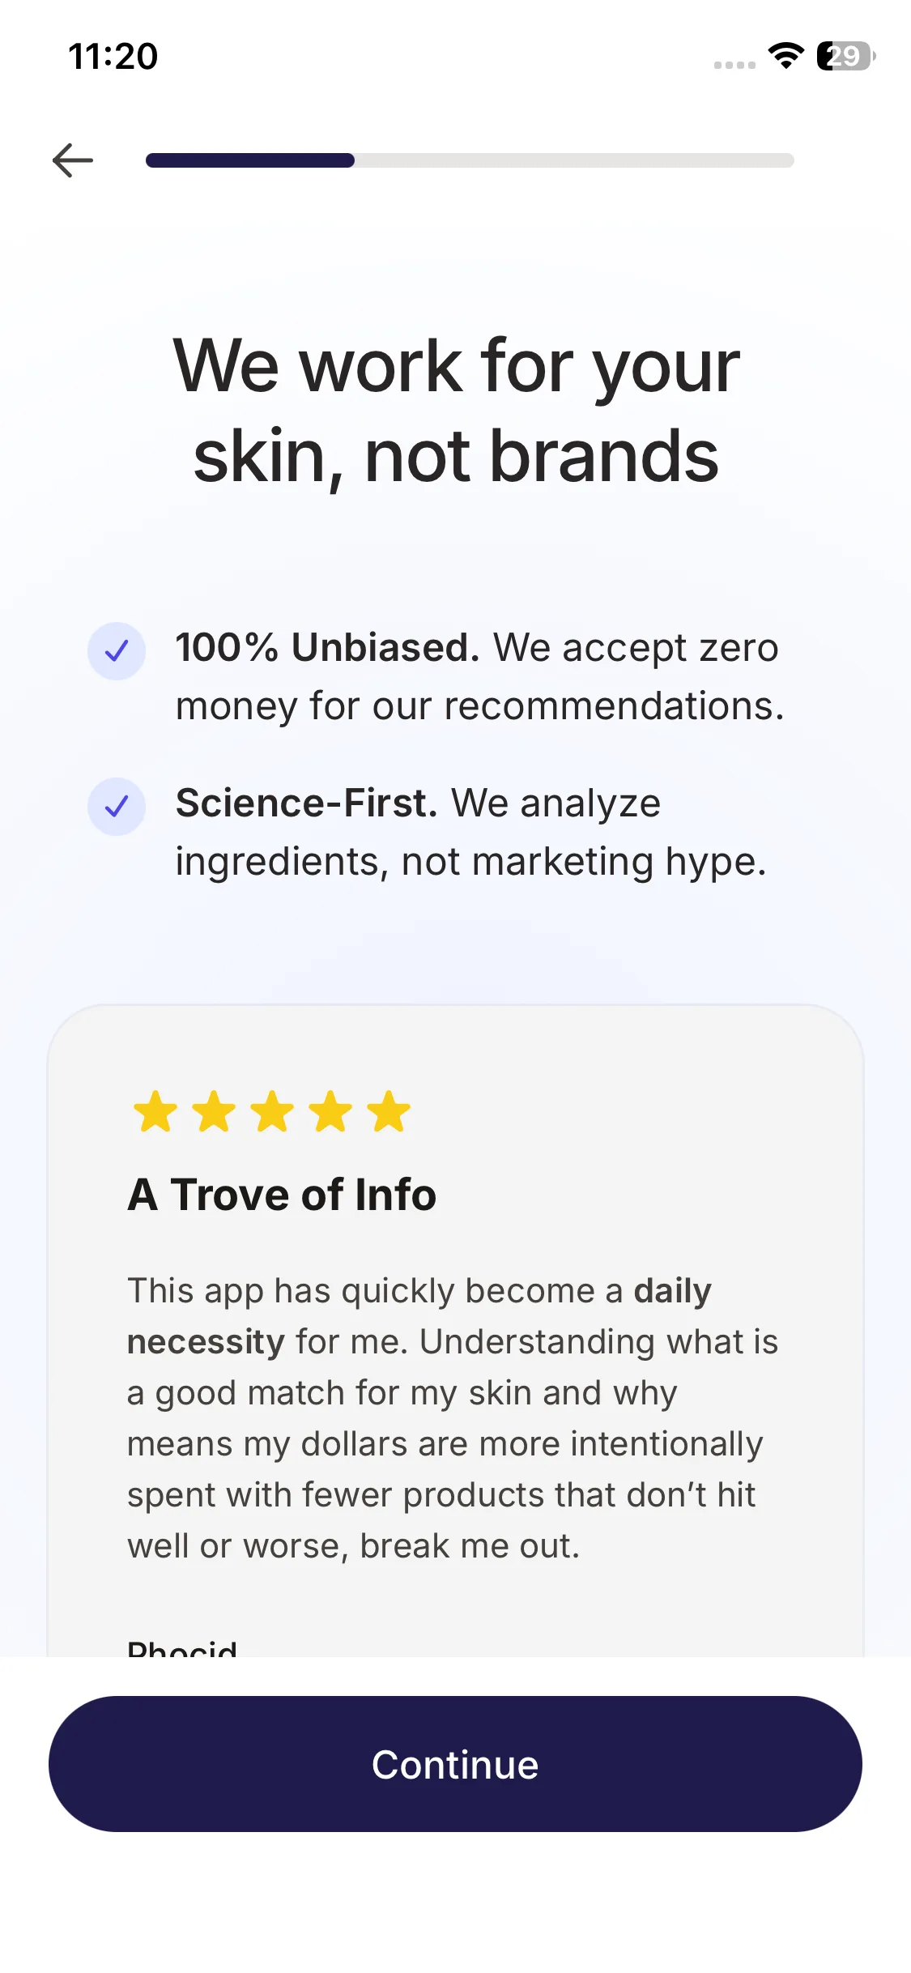The height and width of the screenshot is (1973, 911).
Task: Click the filled dark portion of progress bar
Action: [249, 160]
